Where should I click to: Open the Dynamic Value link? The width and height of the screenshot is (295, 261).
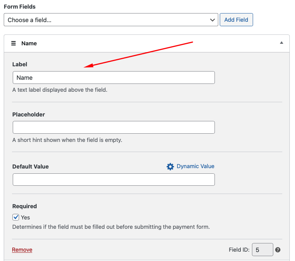195,166
